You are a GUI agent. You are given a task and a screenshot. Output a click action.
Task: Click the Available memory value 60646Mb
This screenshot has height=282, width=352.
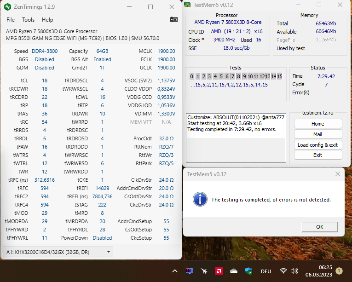[x=326, y=31]
